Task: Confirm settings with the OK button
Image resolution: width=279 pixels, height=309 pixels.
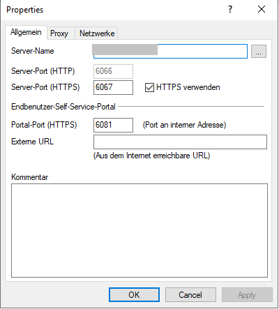Action: tap(134, 295)
